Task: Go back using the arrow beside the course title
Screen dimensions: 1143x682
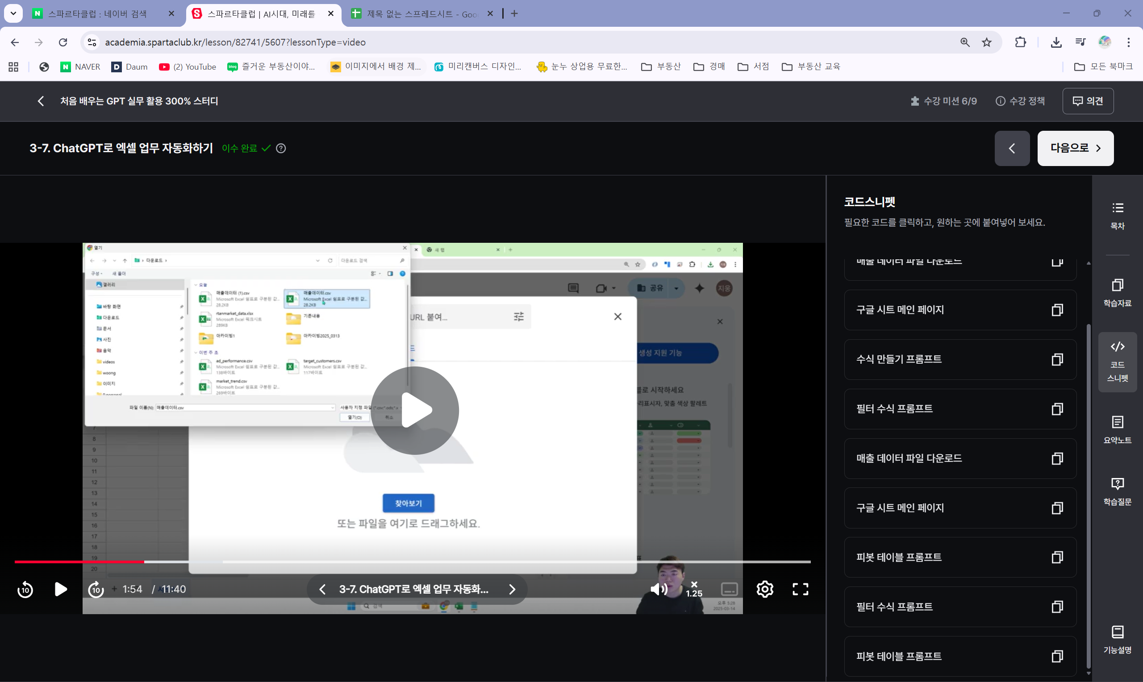Action: (41, 101)
